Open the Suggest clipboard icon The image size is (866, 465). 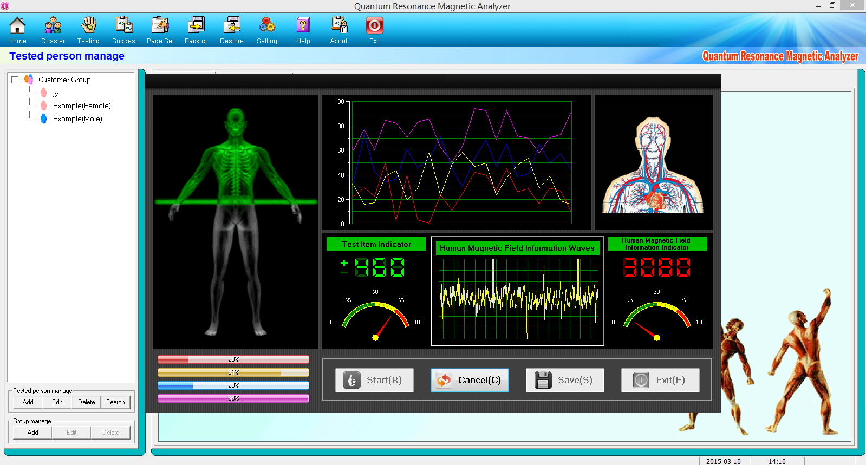[x=124, y=26]
